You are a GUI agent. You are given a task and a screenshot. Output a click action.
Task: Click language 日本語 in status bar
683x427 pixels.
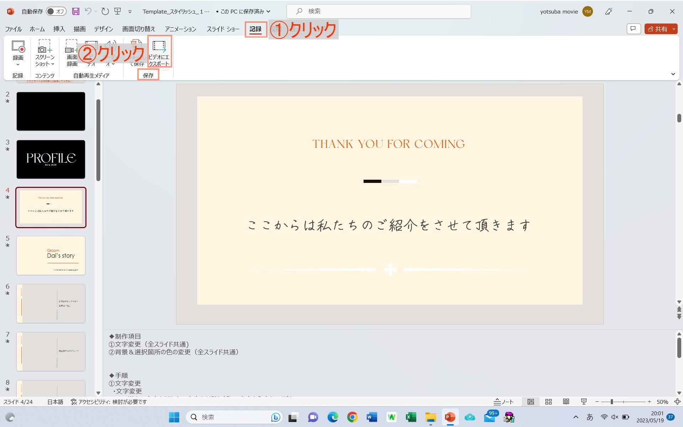pyautogui.click(x=55, y=402)
